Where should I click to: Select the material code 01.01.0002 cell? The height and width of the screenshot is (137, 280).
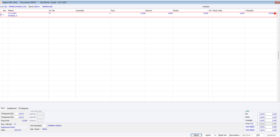pyautogui.click(x=12, y=13)
